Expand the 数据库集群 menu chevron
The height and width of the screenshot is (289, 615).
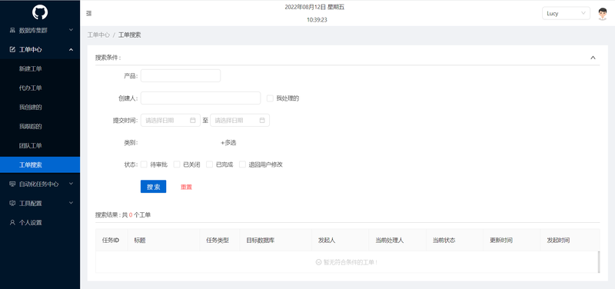[71, 30]
